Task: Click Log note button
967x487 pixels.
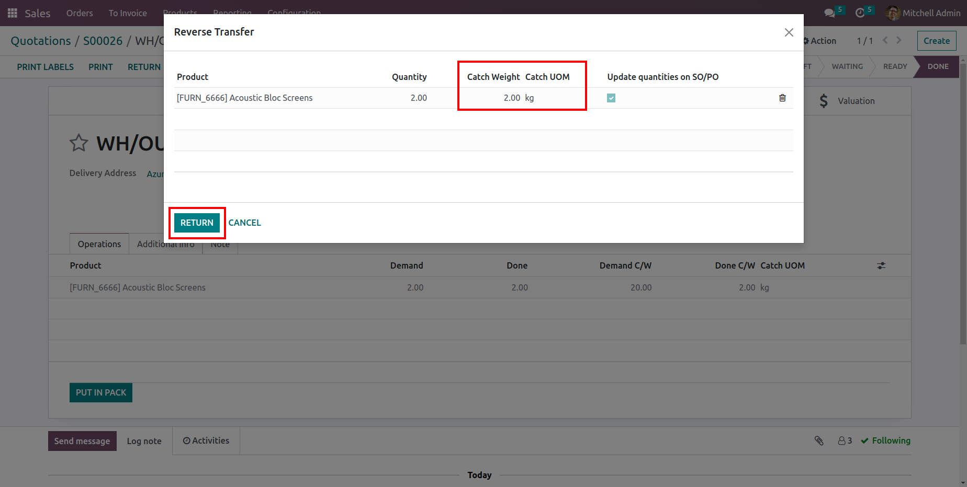Action: coord(144,441)
